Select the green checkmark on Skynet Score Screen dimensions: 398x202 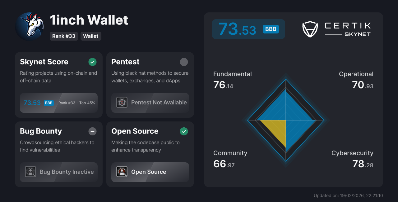[x=92, y=62]
